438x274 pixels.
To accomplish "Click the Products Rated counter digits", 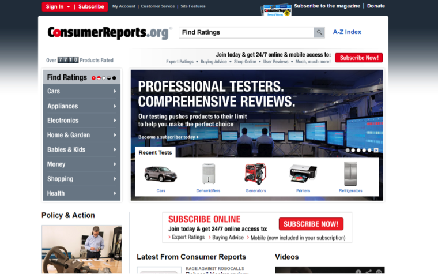I will click(x=68, y=60).
